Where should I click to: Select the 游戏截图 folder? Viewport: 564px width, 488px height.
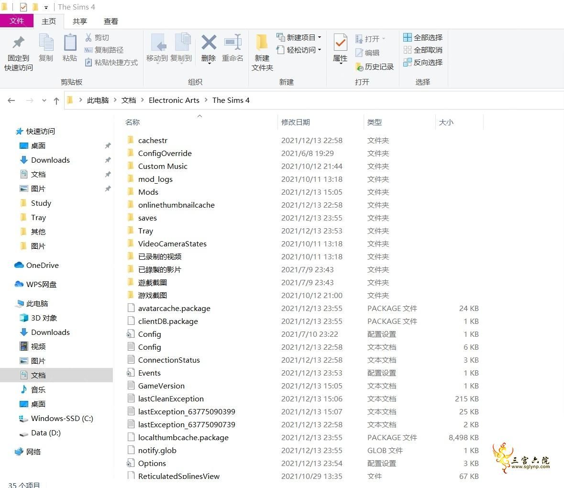tap(153, 295)
